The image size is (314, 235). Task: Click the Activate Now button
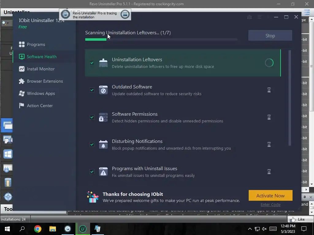(x=270, y=196)
